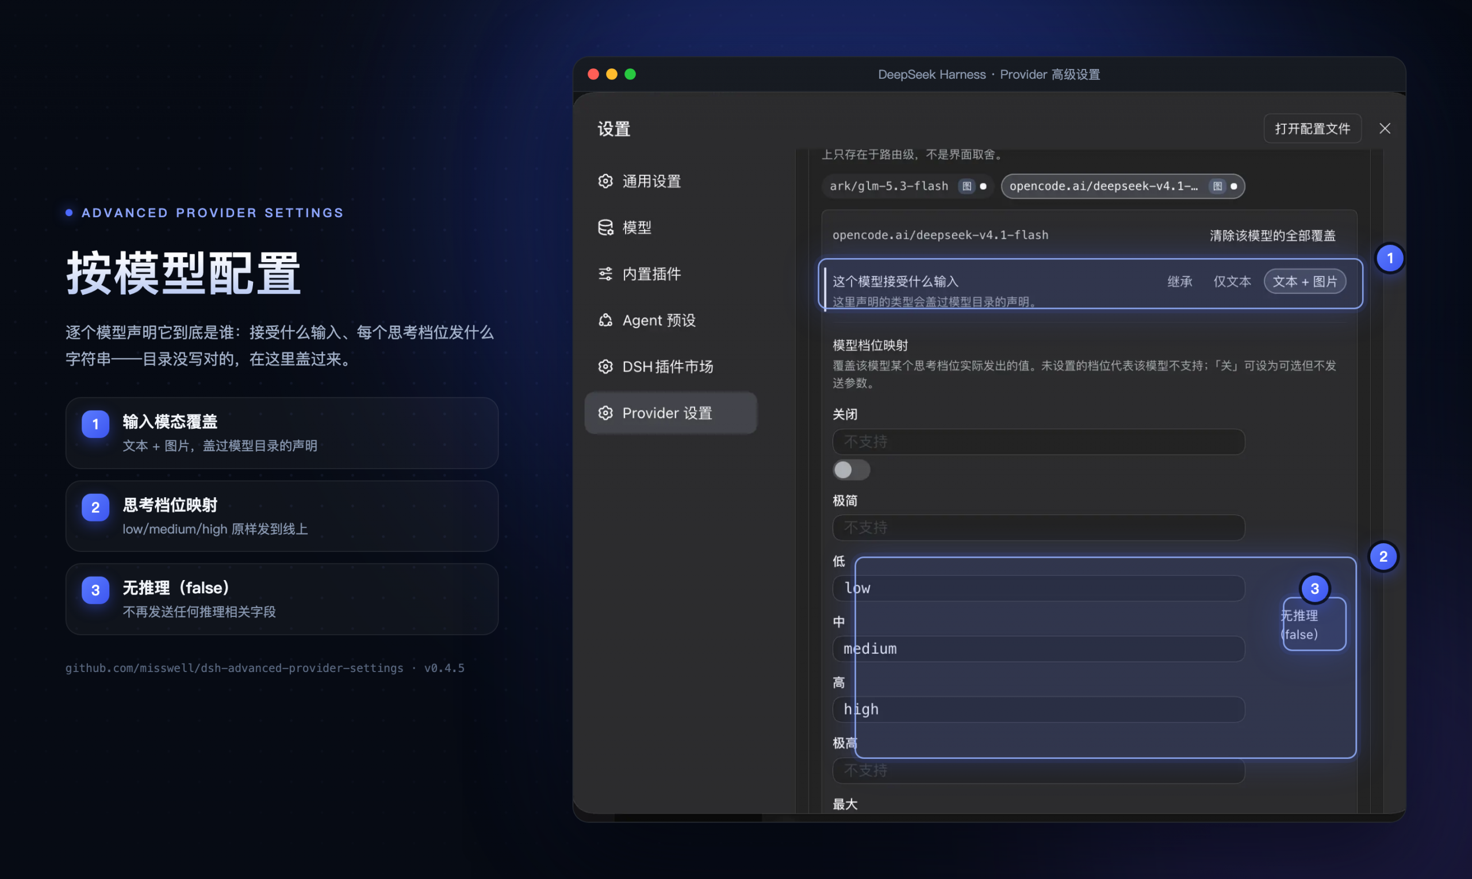Click the window title DeepSeek Harness · Provider 高级设置
Viewport: 1472px width, 879px height.
point(988,75)
